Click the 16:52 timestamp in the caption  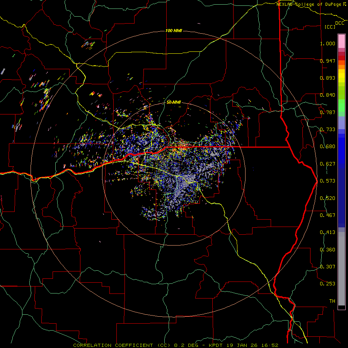click(269, 345)
